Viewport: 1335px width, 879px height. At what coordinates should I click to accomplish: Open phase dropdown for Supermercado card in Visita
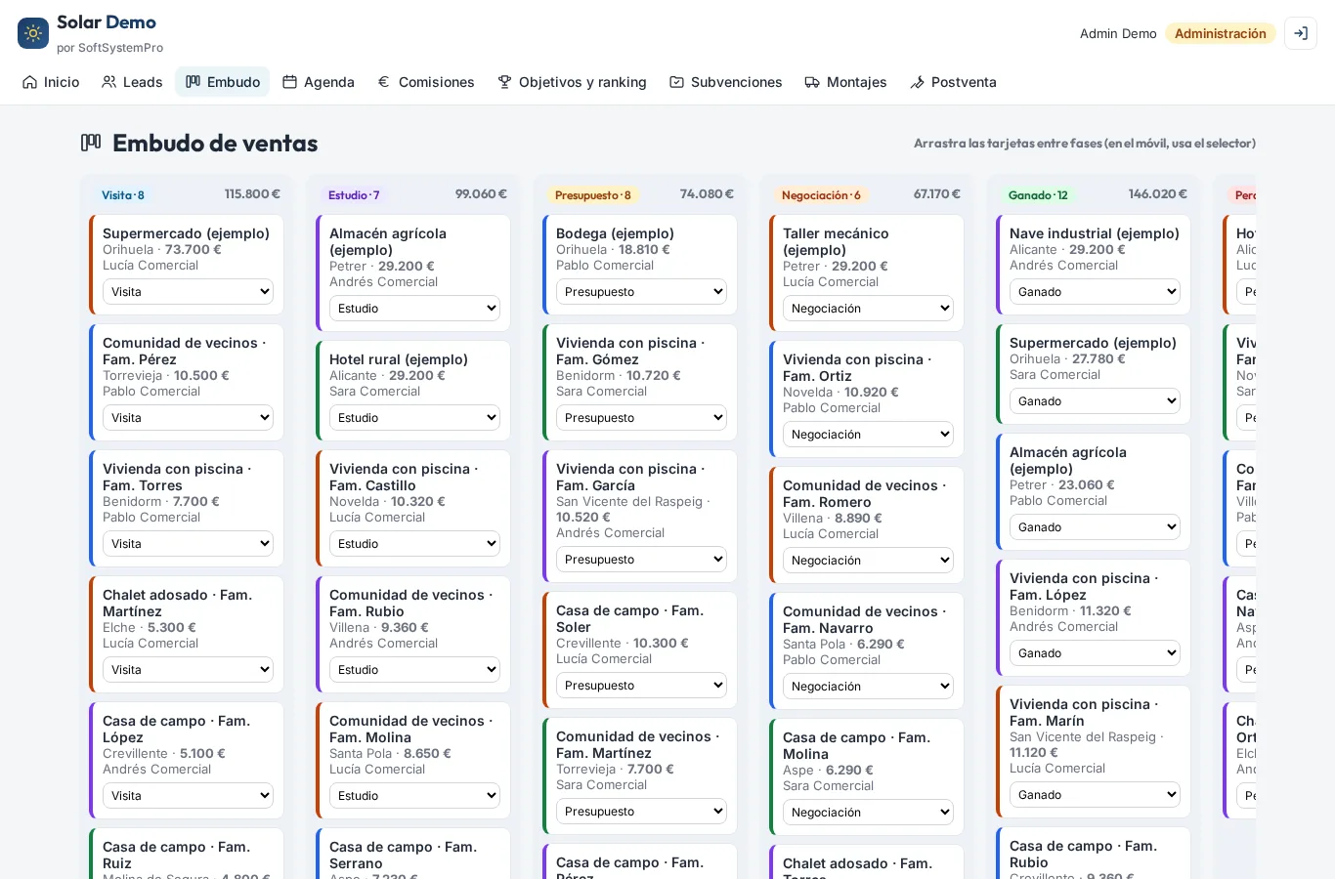[188, 292]
